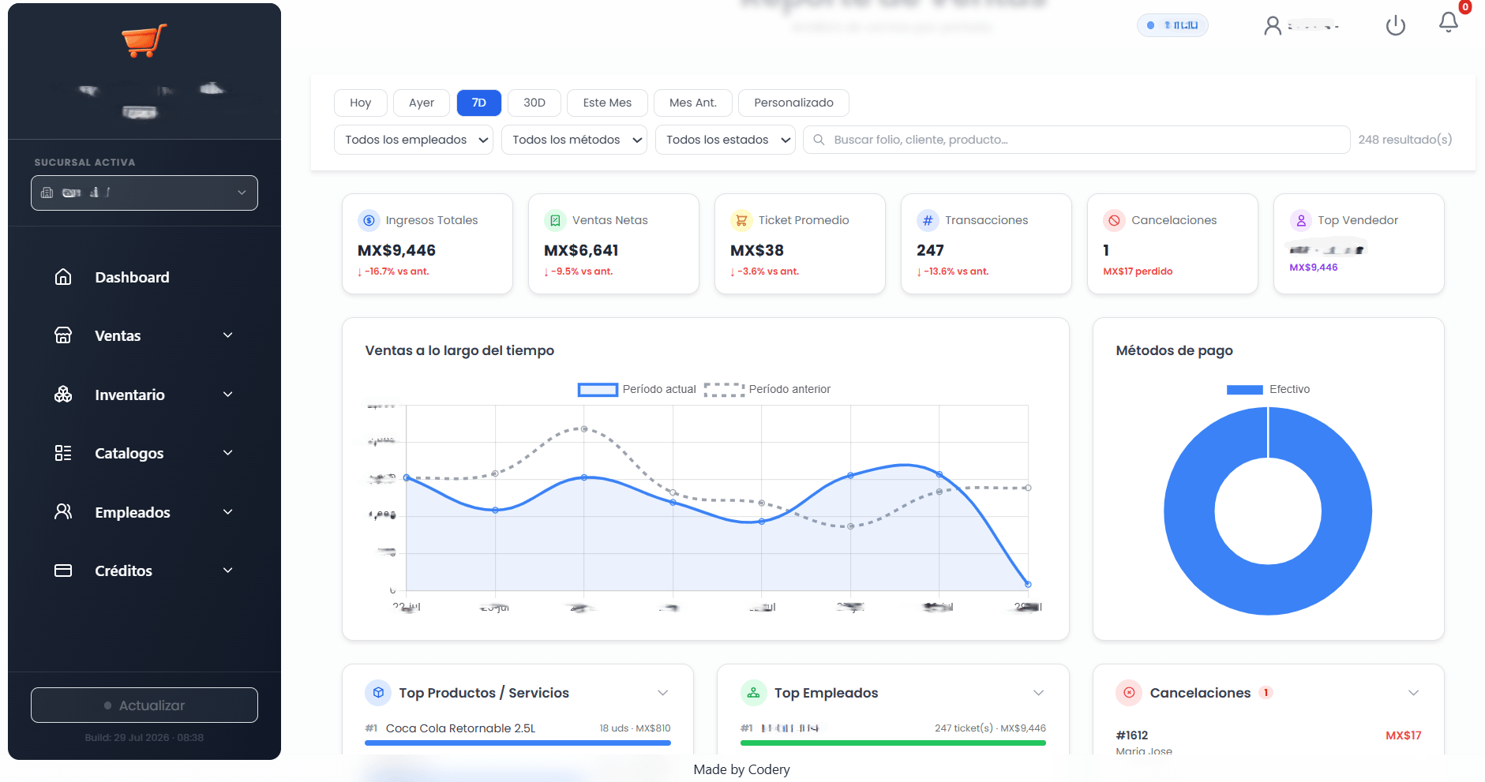Click the Actualizar button in sidebar
The image size is (1485, 782).
[x=144, y=705]
